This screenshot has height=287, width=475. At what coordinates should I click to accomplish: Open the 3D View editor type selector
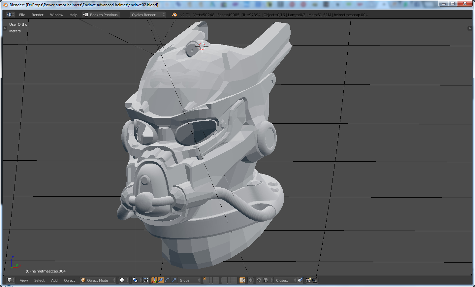pyautogui.click(x=11, y=280)
